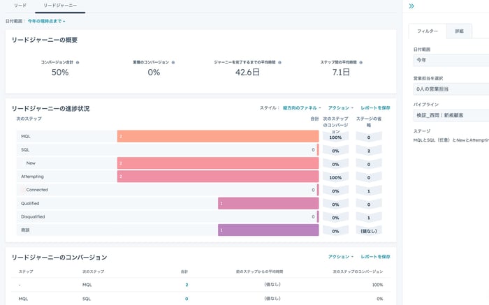Screen dimensions: 489x305
Task: Click the purple 商談 funnel bar
Action: click(268, 230)
